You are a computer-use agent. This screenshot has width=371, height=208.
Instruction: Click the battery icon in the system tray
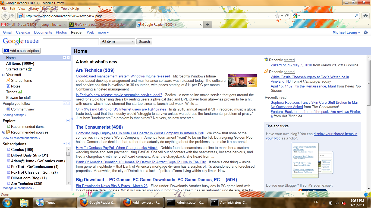click(331, 203)
